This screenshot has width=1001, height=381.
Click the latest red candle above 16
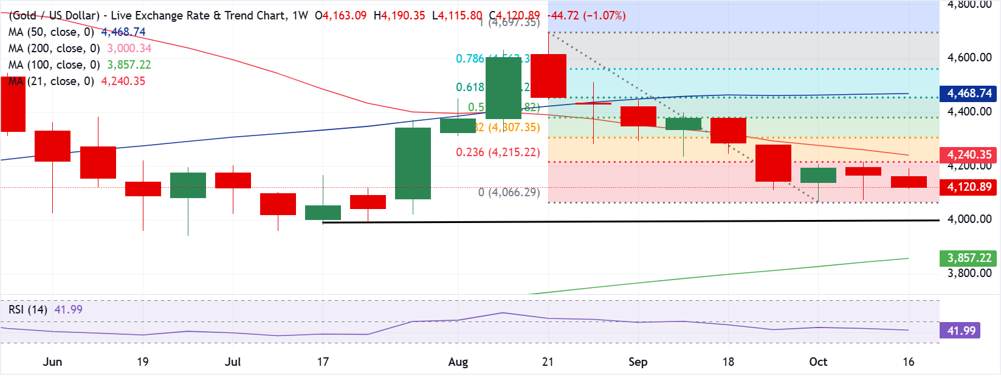909,182
